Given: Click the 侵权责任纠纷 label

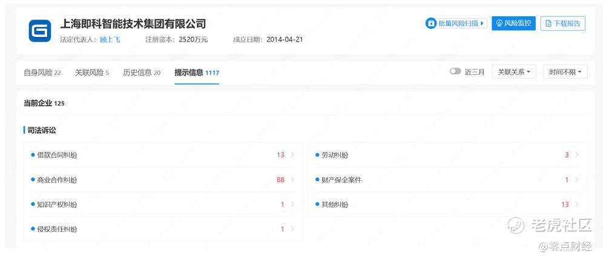Looking at the screenshot, I should [57, 229].
